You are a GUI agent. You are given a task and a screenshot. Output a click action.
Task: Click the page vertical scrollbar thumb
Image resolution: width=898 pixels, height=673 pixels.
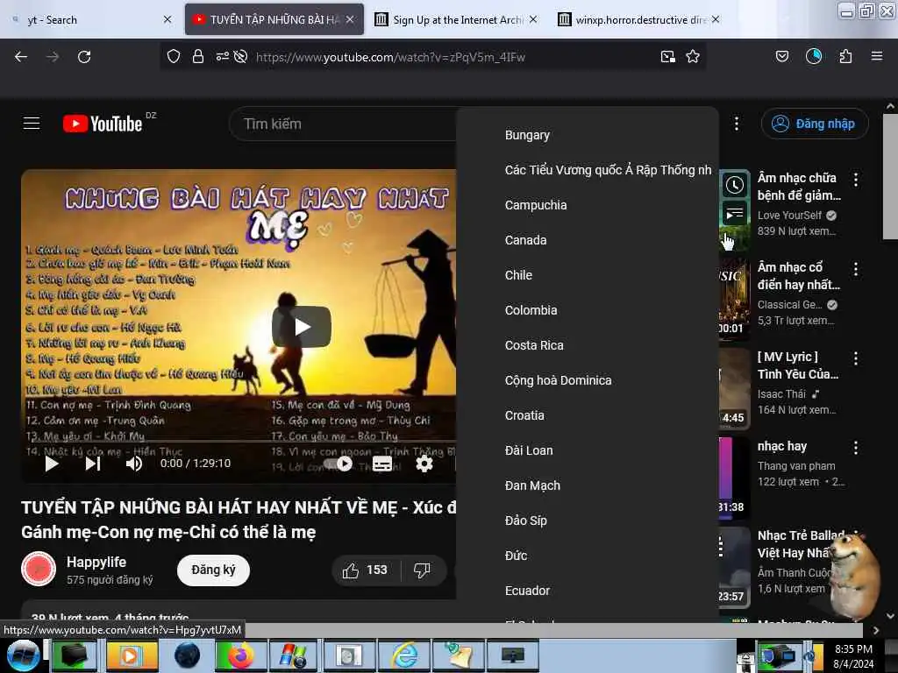pos(890,176)
